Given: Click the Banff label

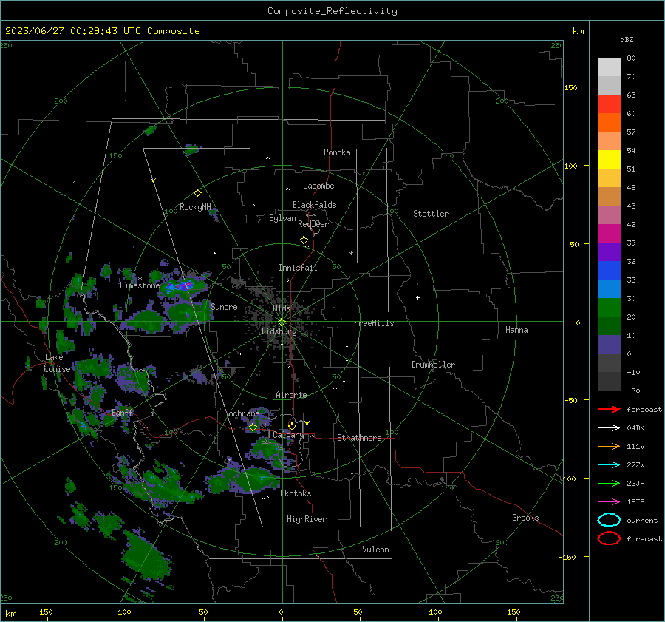Looking at the screenshot, I should [122, 412].
